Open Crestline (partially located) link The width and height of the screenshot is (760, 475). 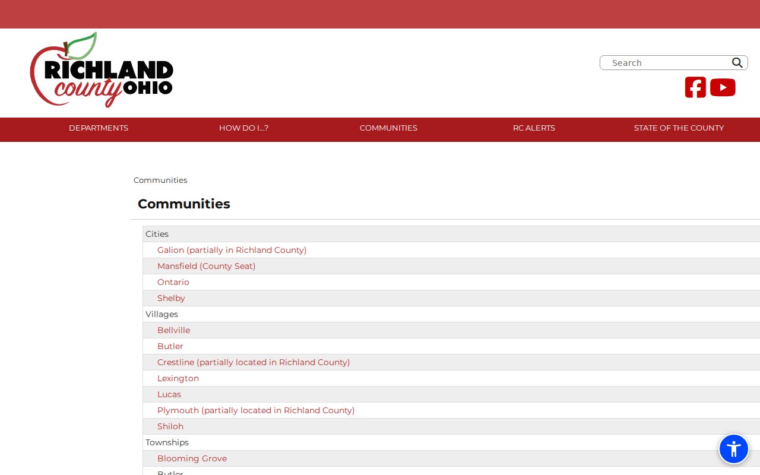pyautogui.click(x=254, y=362)
